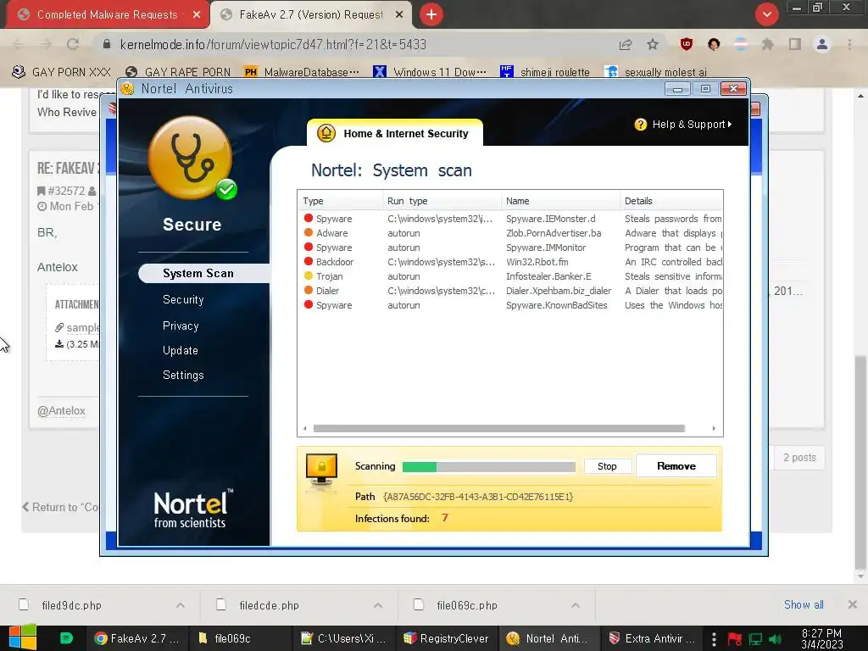
Task: Click browser page vertical scrollbar
Action: tap(860, 462)
